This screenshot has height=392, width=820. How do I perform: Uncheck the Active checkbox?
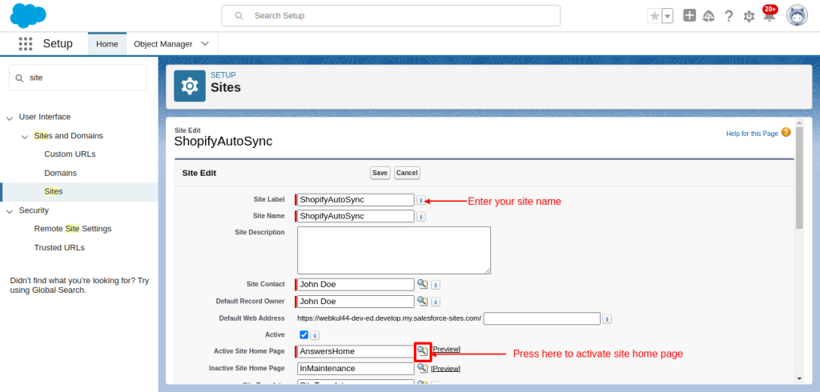tap(303, 334)
